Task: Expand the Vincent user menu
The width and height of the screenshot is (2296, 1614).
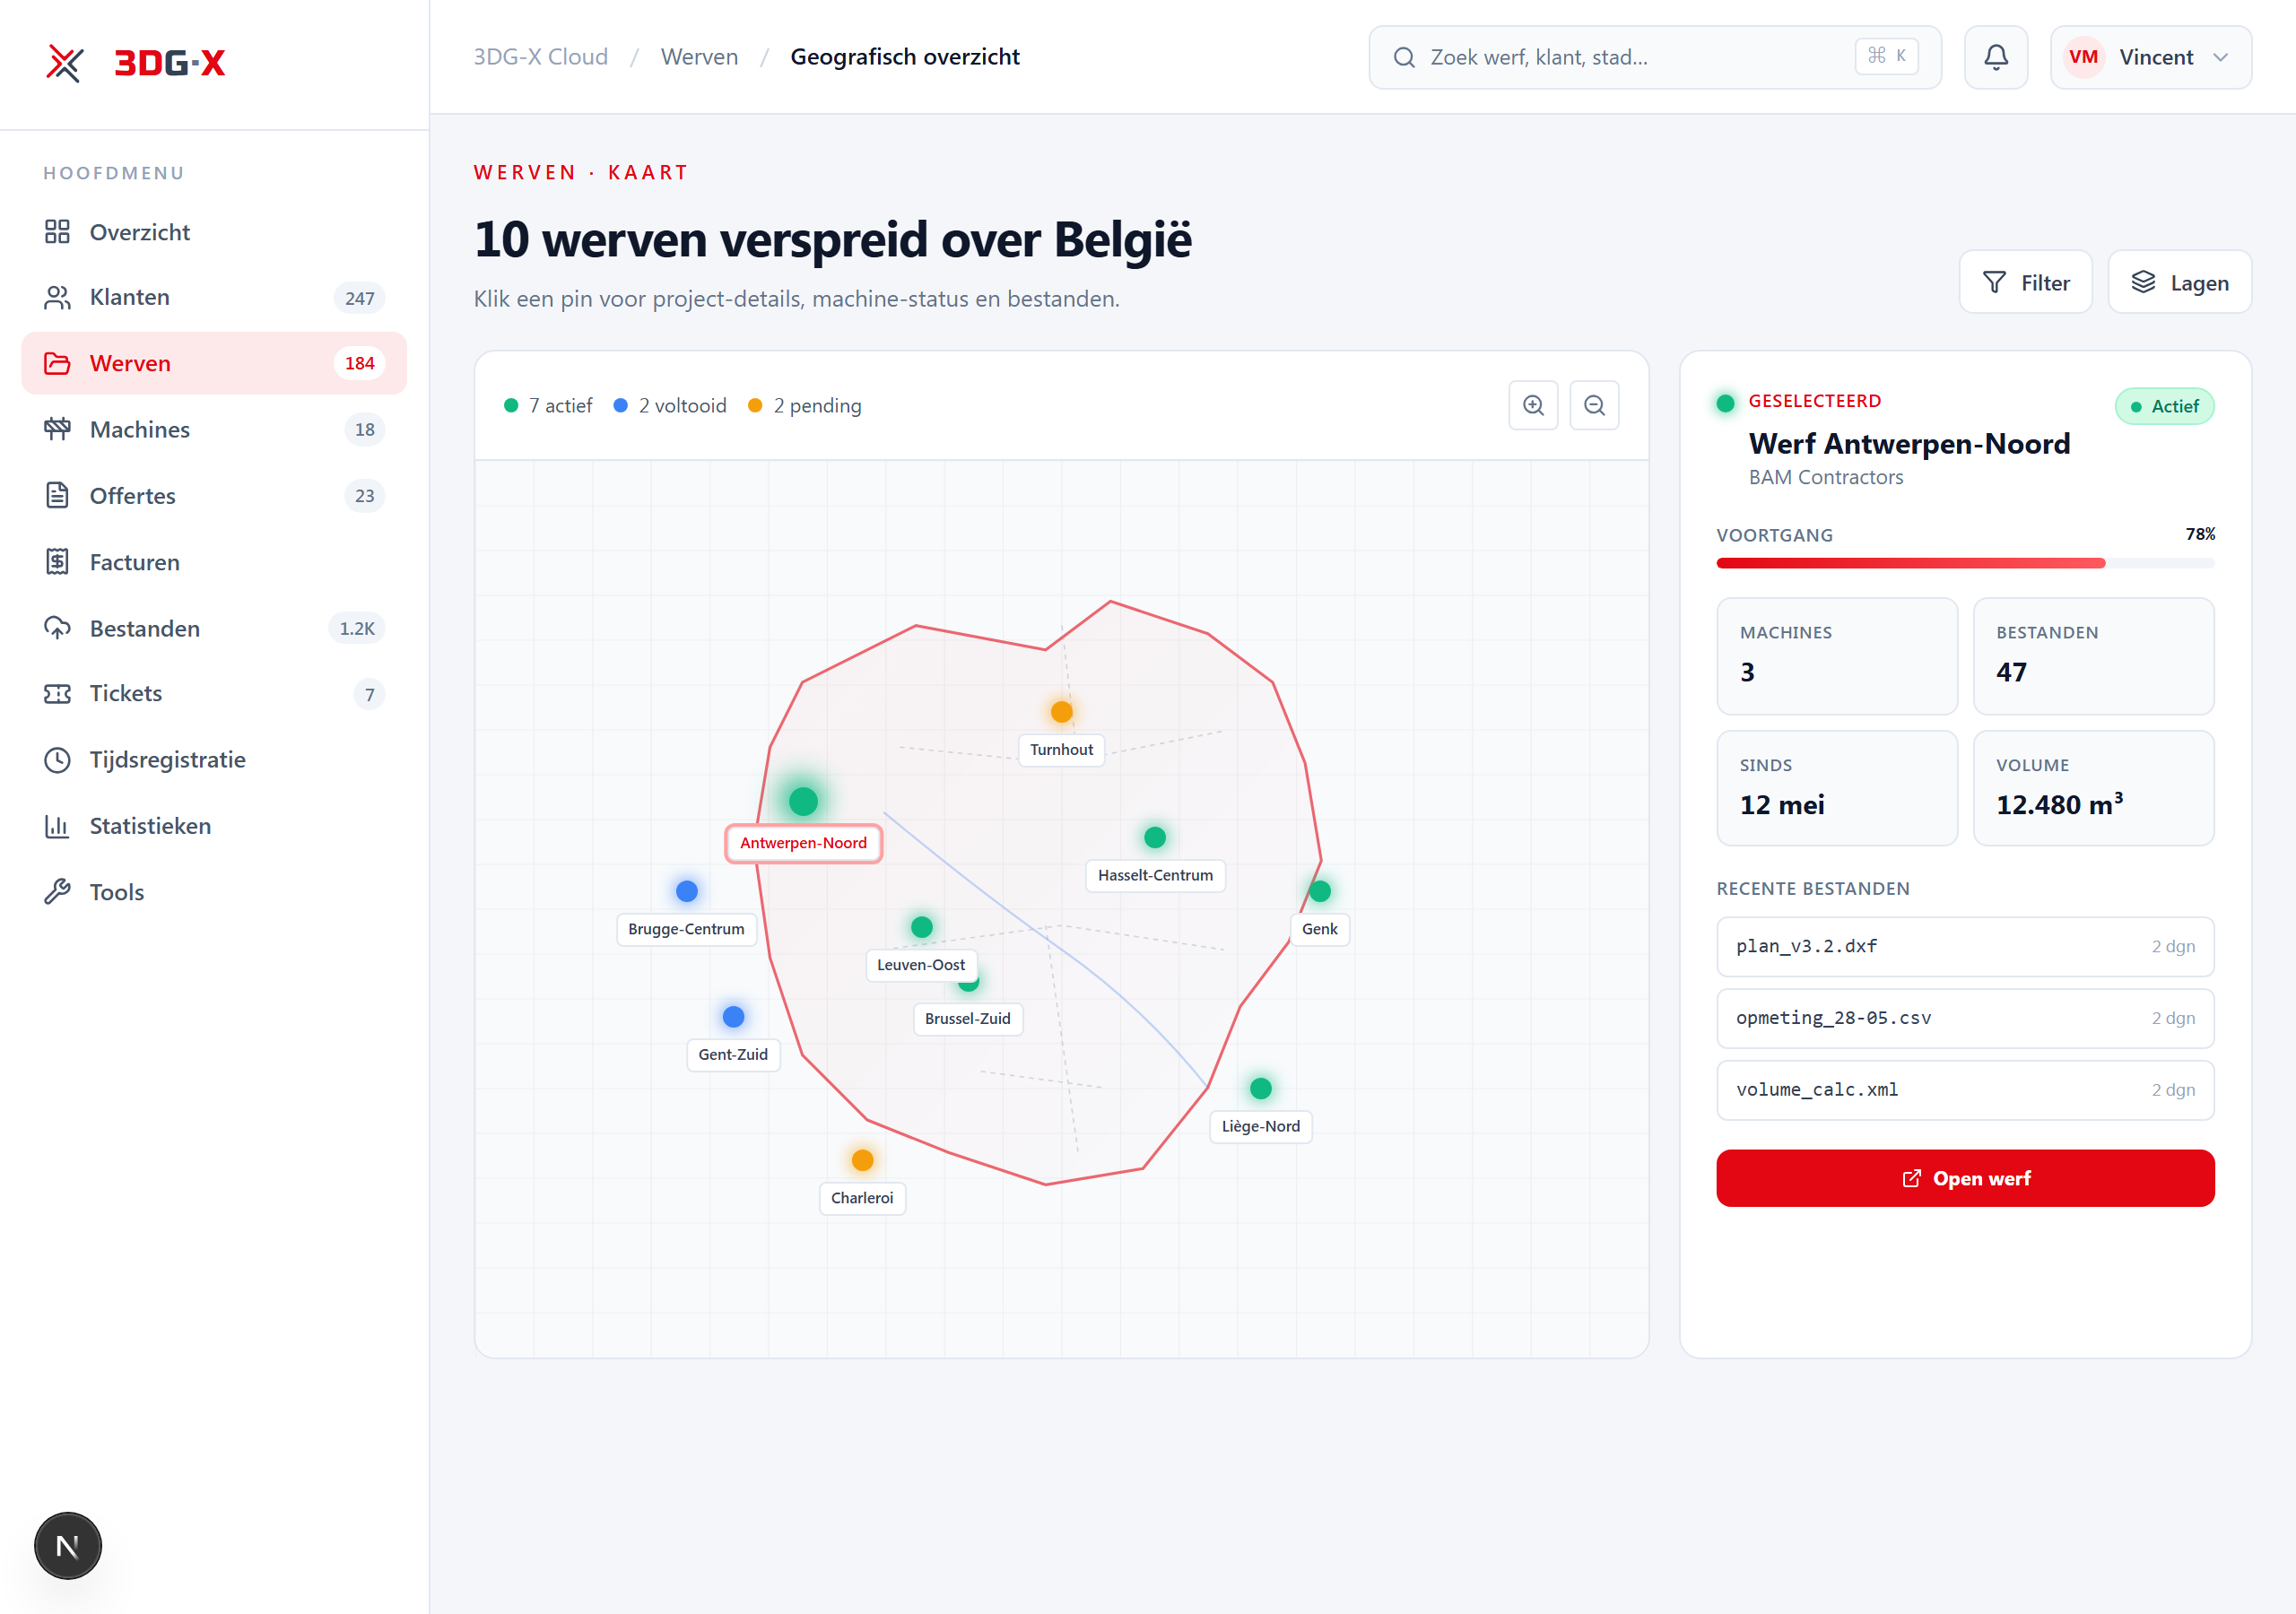Action: (2150, 57)
